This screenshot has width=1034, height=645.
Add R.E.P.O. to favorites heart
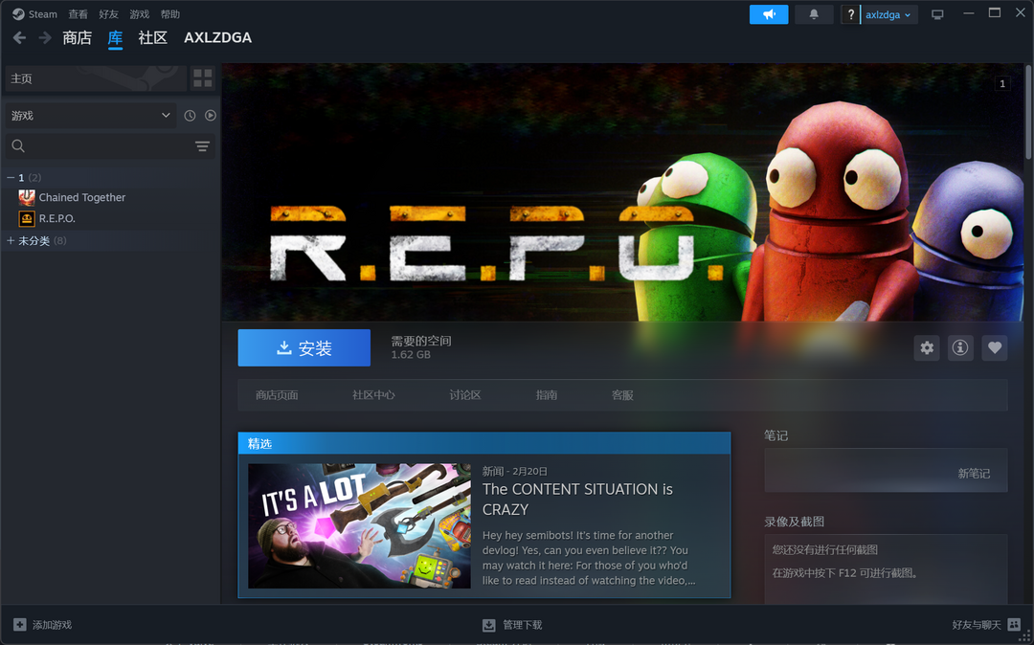tap(995, 347)
